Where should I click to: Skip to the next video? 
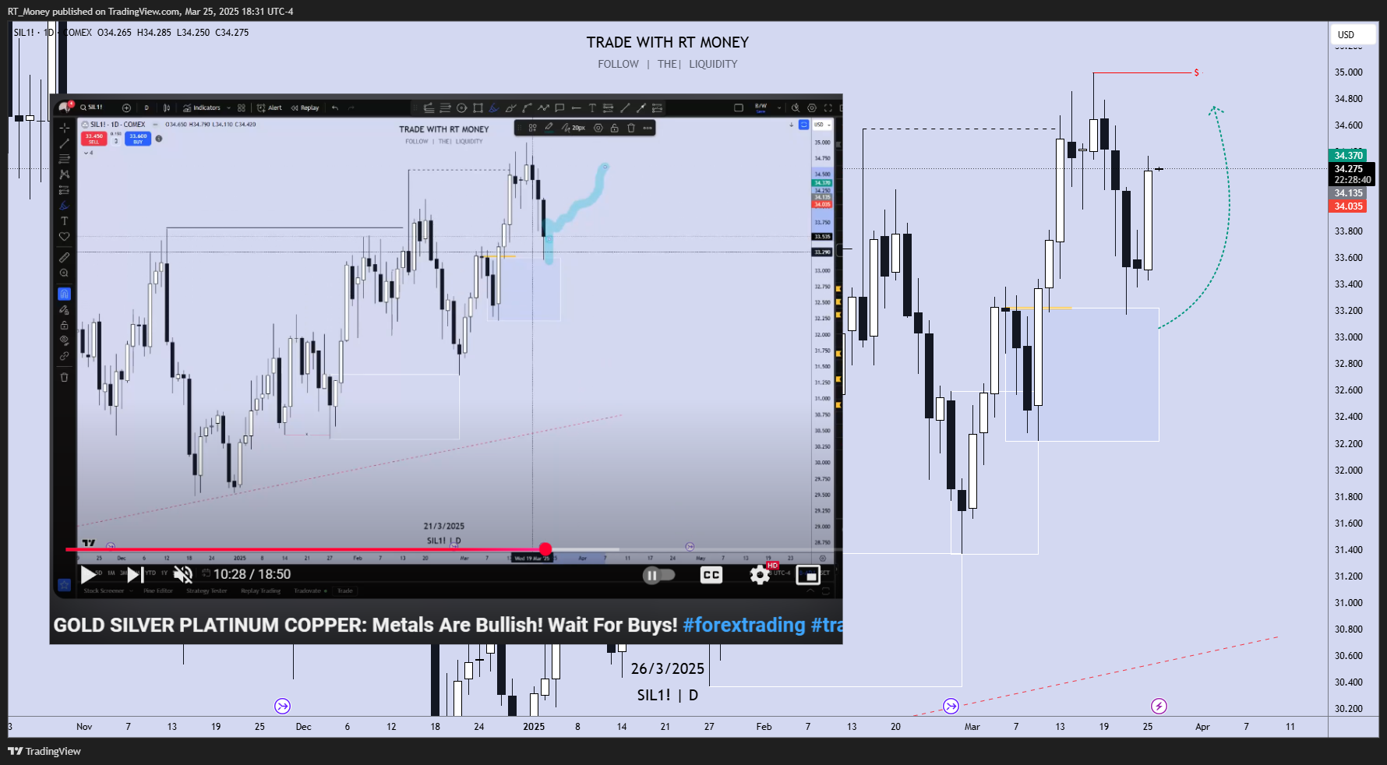[135, 575]
